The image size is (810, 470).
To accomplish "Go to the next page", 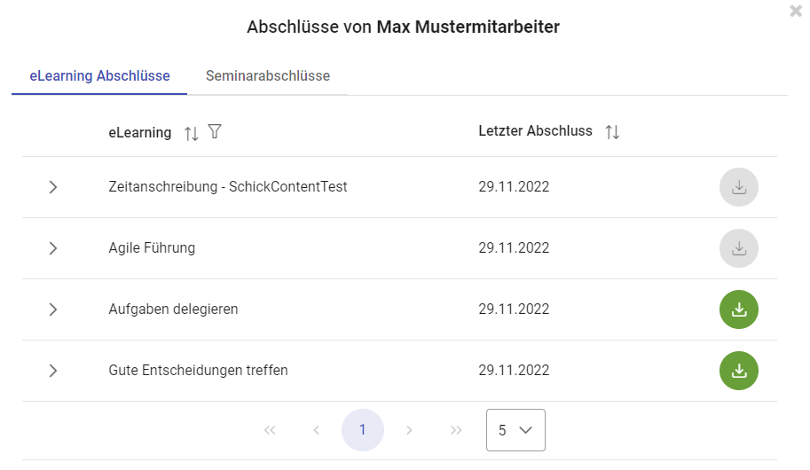I will (x=409, y=430).
